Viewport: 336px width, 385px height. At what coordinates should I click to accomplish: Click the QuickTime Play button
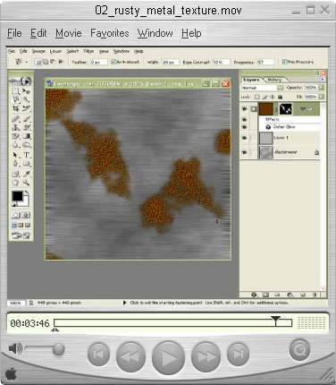[x=168, y=357]
